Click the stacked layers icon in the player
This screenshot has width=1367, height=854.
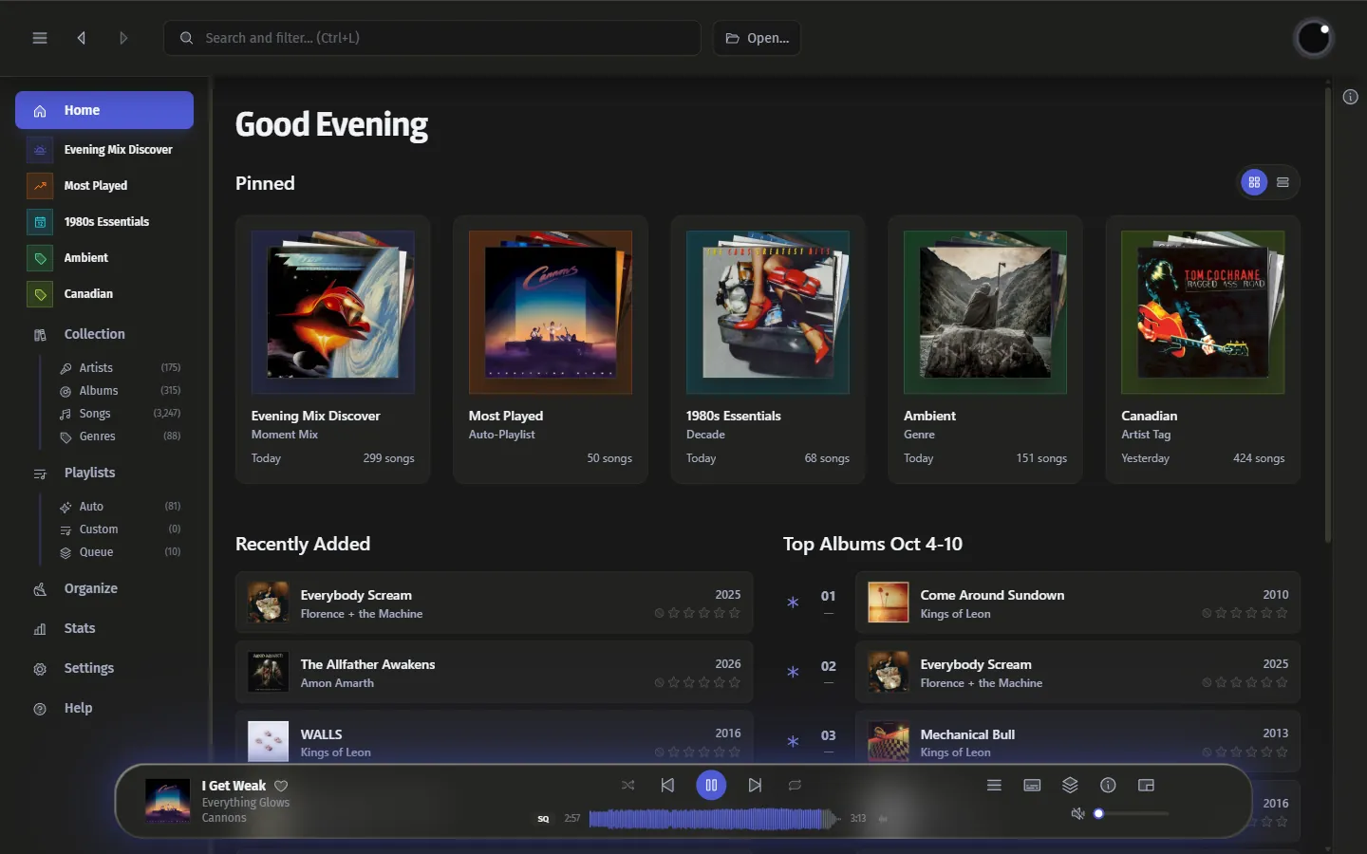point(1070,785)
